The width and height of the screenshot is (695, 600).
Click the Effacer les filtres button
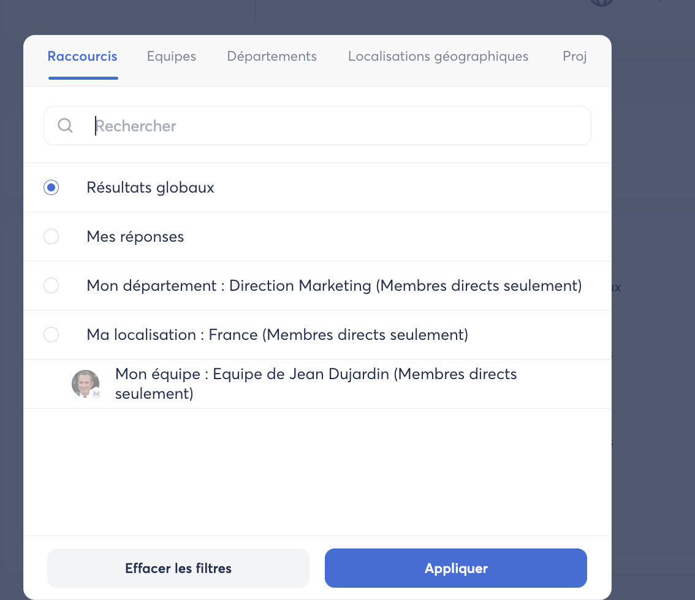coord(178,568)
